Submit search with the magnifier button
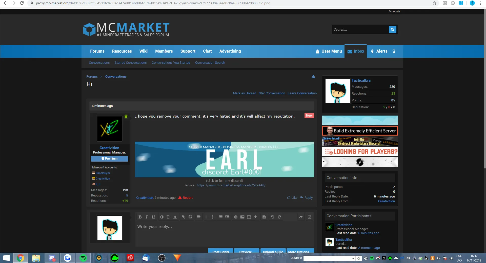 coord(392,29)
